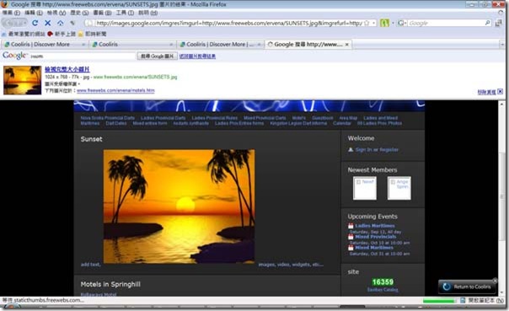Click the Return to Cooliris button
The width and height of the screenshot is (509, 311).
coord(467,287)
